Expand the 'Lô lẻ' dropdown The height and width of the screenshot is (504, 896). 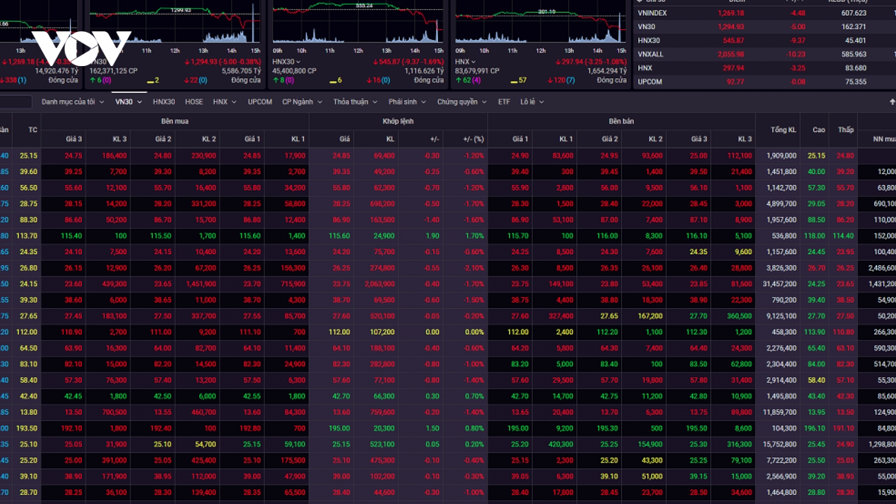coord(531,102)
